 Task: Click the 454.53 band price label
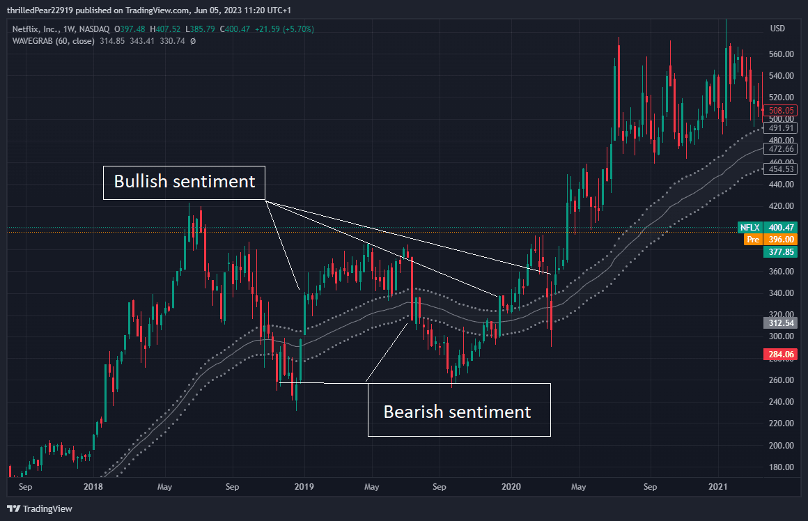click(x=781, y=169)
